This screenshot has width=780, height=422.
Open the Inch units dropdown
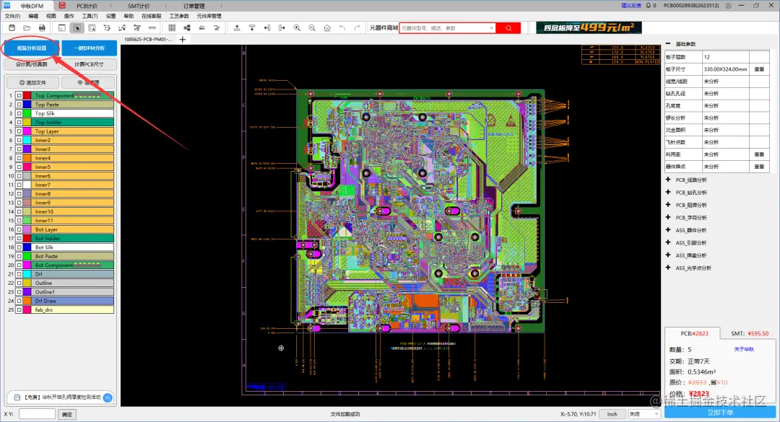[x=612, y=414]
